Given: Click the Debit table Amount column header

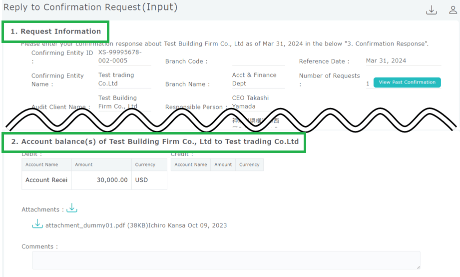Looking at the screenshot, I should (x=101, y=164).
